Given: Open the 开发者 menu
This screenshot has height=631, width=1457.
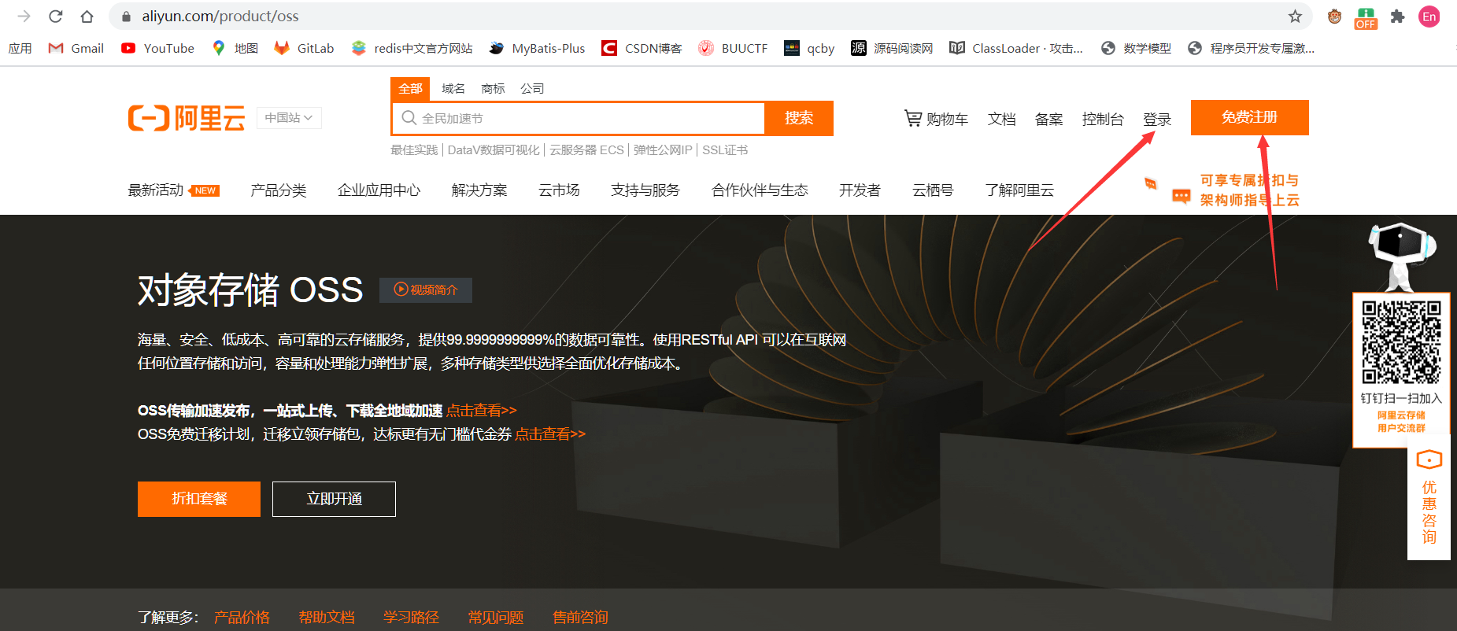Looking at the screenshot, I should tap(860, 190).
